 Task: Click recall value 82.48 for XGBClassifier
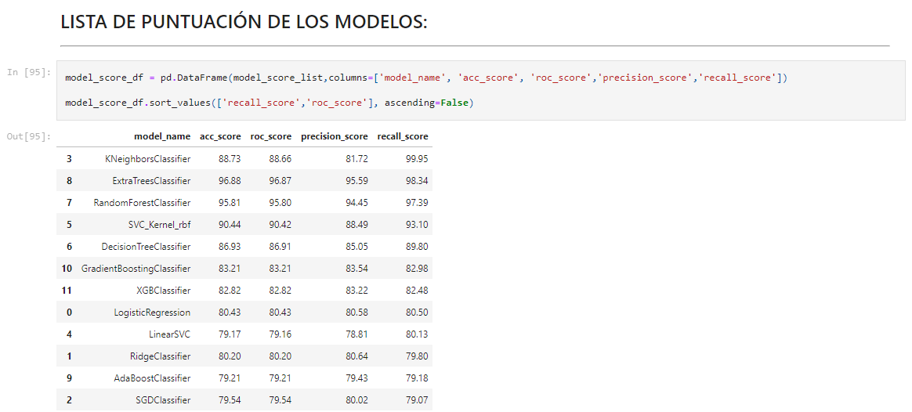pyautogui.click(x=417, y=291)
